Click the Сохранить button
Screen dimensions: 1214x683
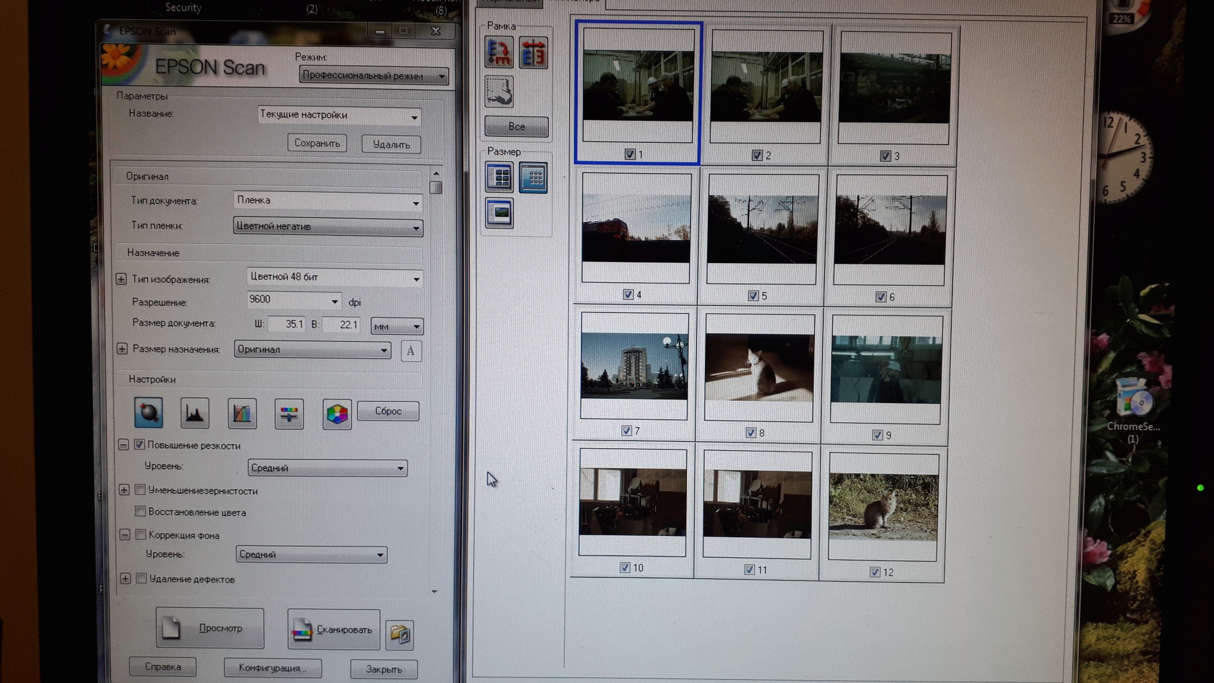point(317,143)
